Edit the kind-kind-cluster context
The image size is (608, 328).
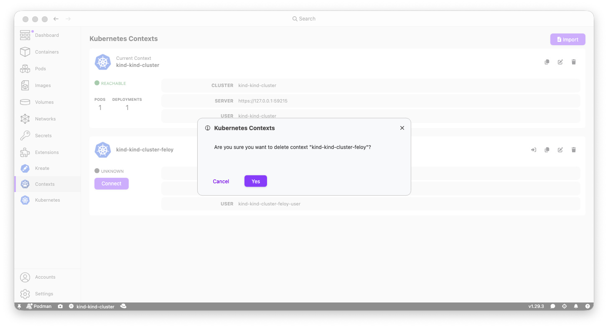pos(560,62)
